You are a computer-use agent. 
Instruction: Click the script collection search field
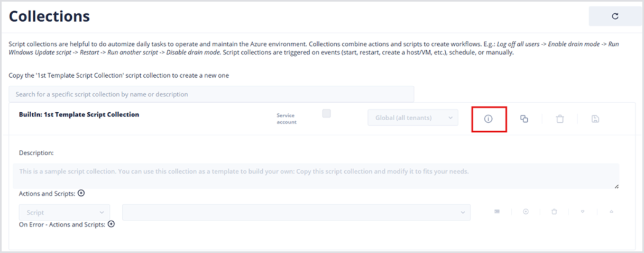click(211, 94)
